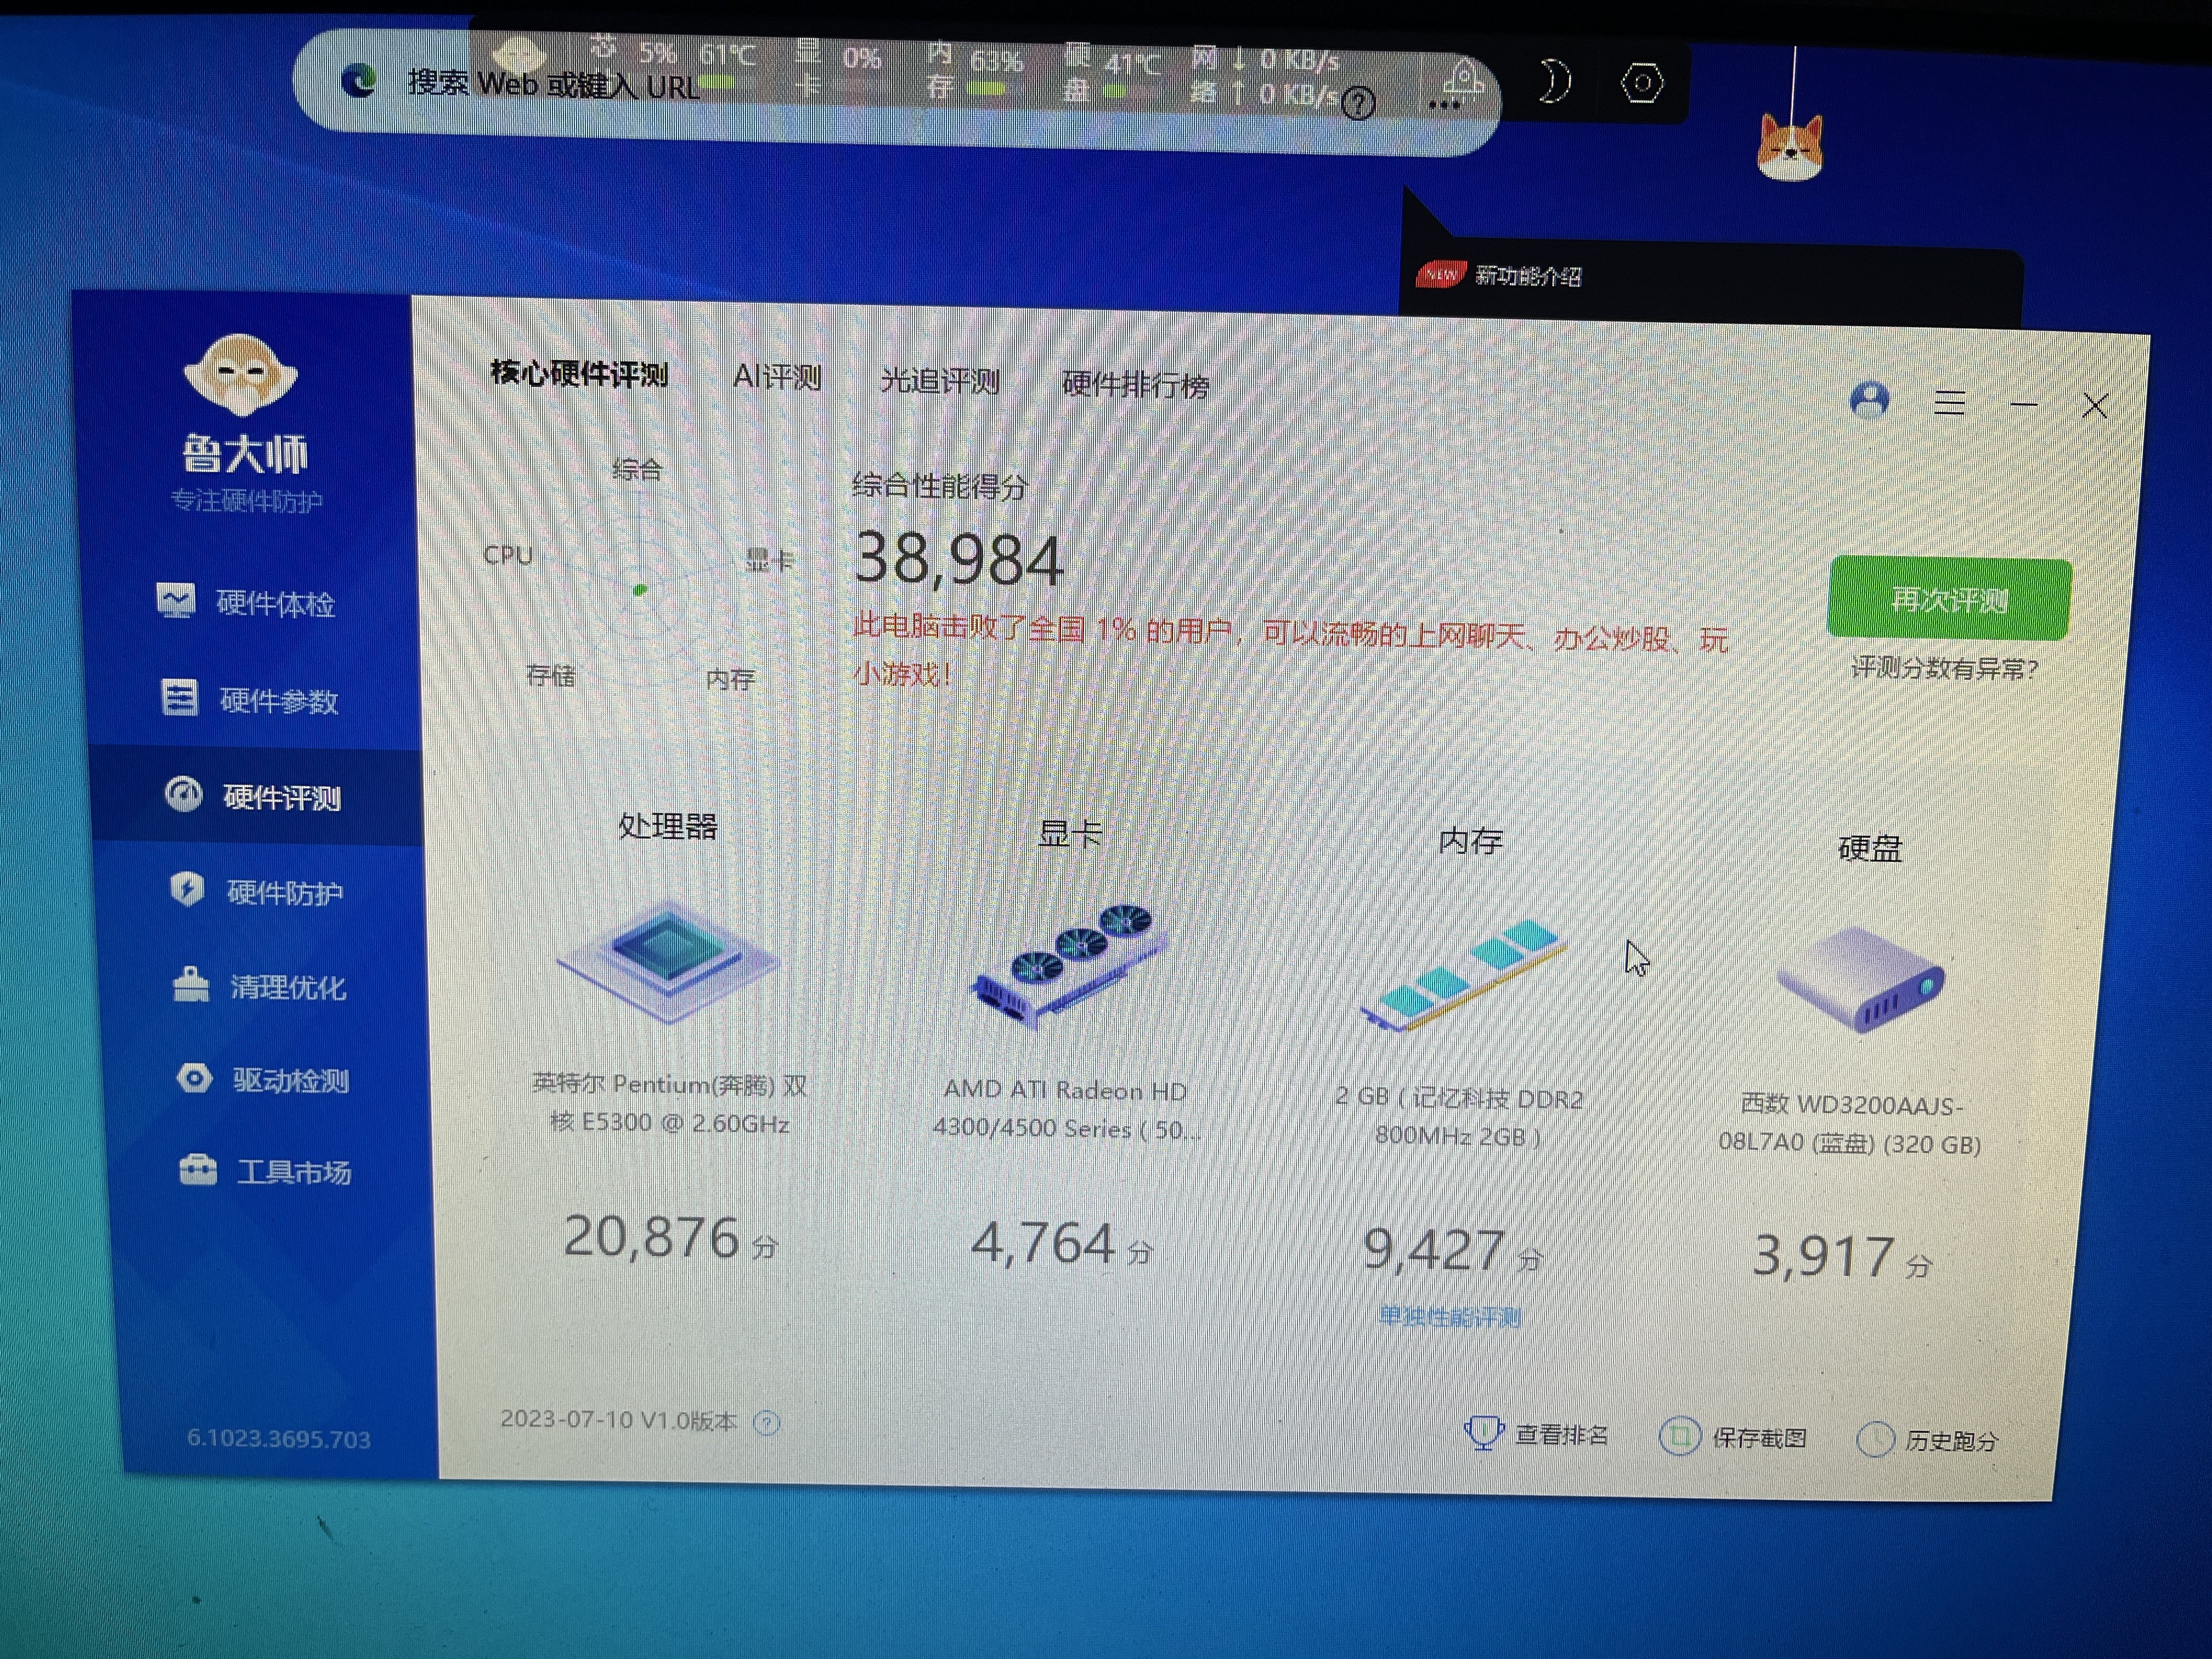Click processor score 20,876 分

[670, 1237]
